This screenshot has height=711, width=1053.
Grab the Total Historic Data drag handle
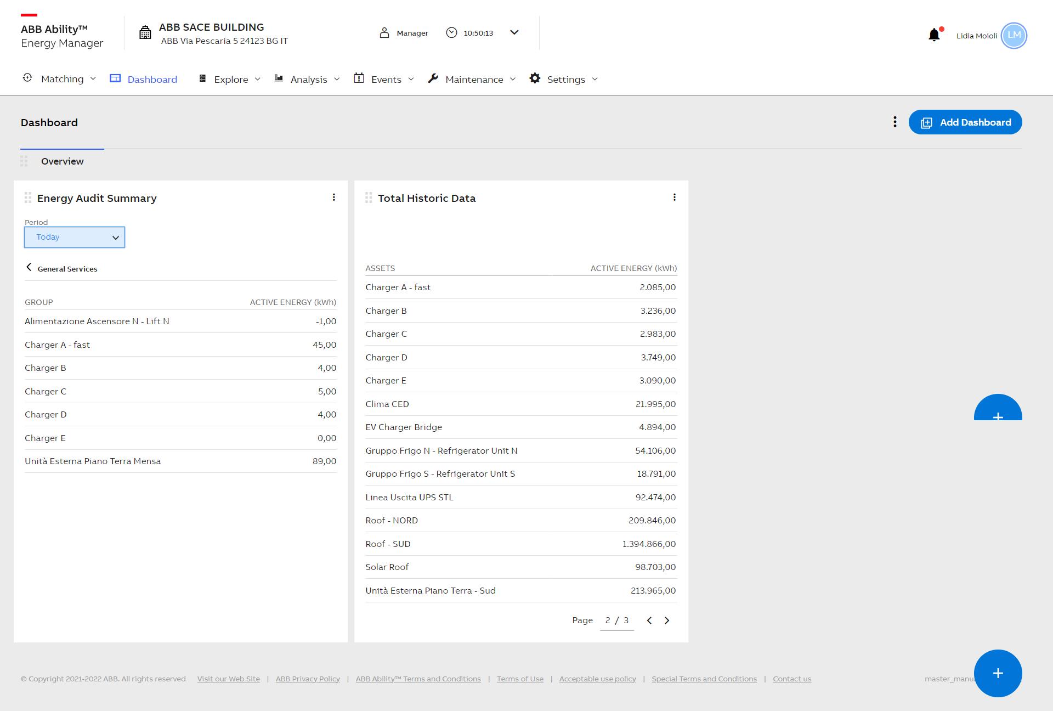point(369,198)
